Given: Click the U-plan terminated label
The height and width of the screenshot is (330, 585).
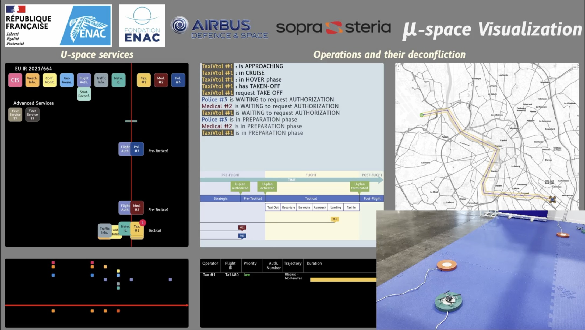Looking at the screenshot, I should coord(360,186).
